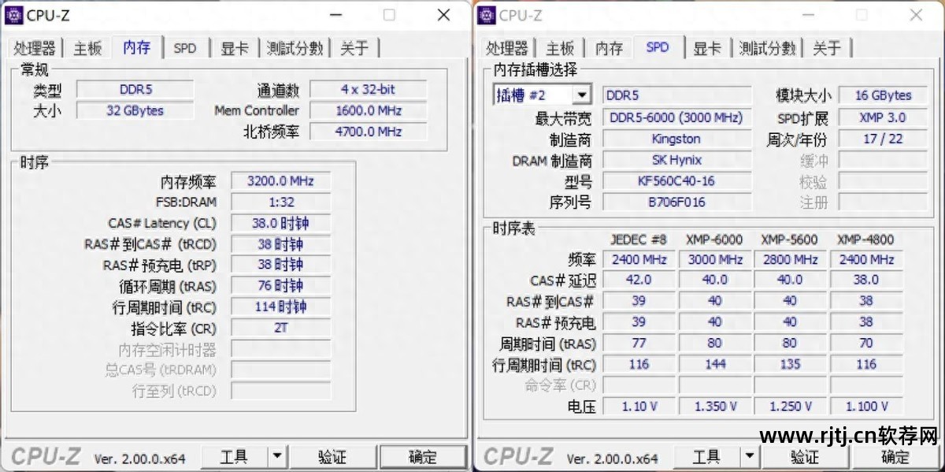This screenshot has width=945, height=472.
Task: Open 处理器 tab in right CPU-Z window
Action: 507,48
